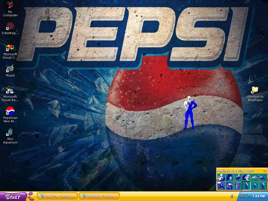Image resolution: width=268 pixels, height=201 pixels.
Task: Select the Mini Aquarium desktop shortcut
Action: (10, 136)
